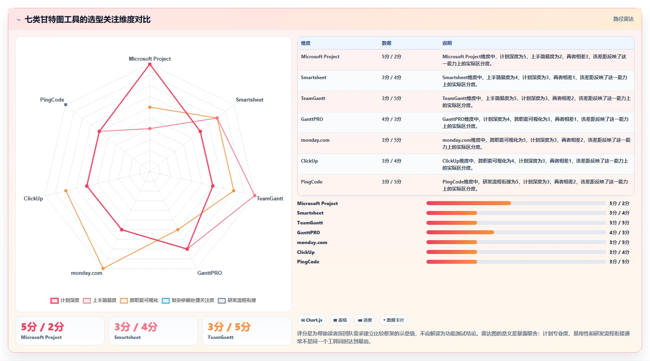Click the Microsoft Project progress bar
The image size is (650, 361).
pos(516,203)
